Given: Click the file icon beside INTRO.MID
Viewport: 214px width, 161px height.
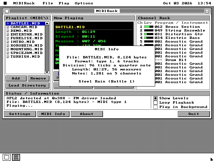Looking at the screenshot, I should [8, 42].
